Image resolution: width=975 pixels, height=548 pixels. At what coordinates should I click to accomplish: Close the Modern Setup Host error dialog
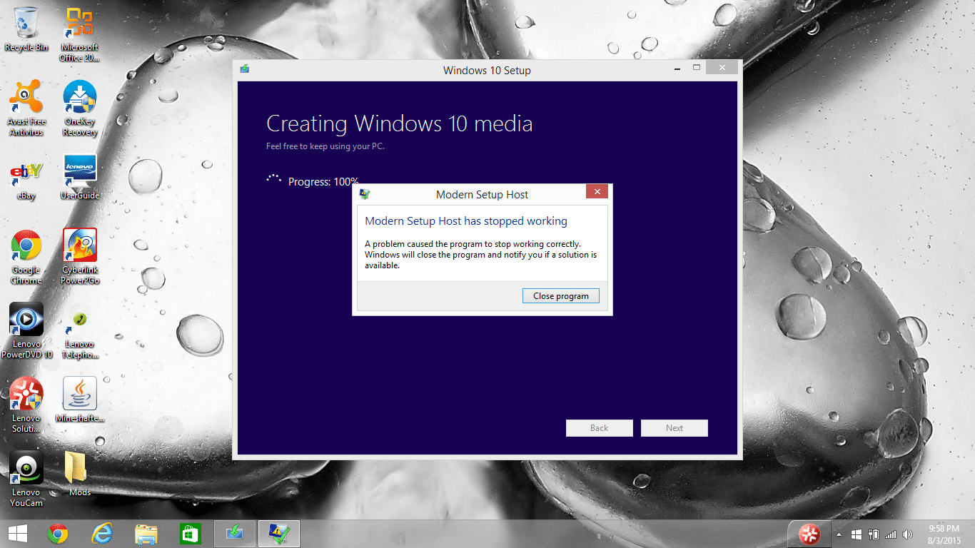[597, 192]
